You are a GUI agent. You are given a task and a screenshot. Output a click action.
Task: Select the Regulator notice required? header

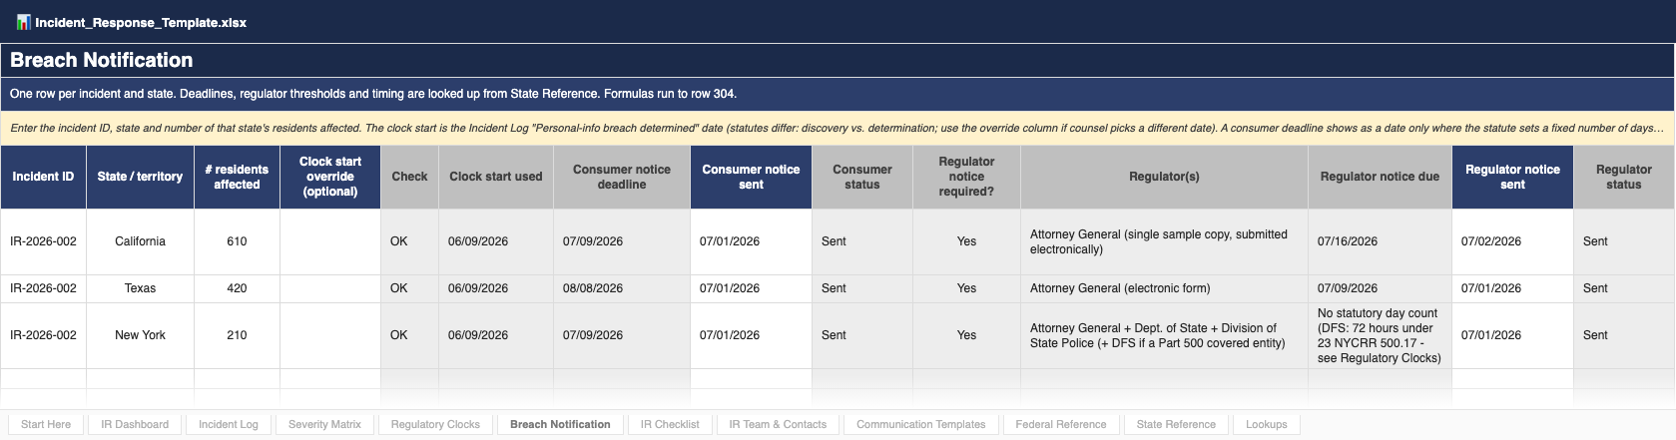[x=966, y=177]
